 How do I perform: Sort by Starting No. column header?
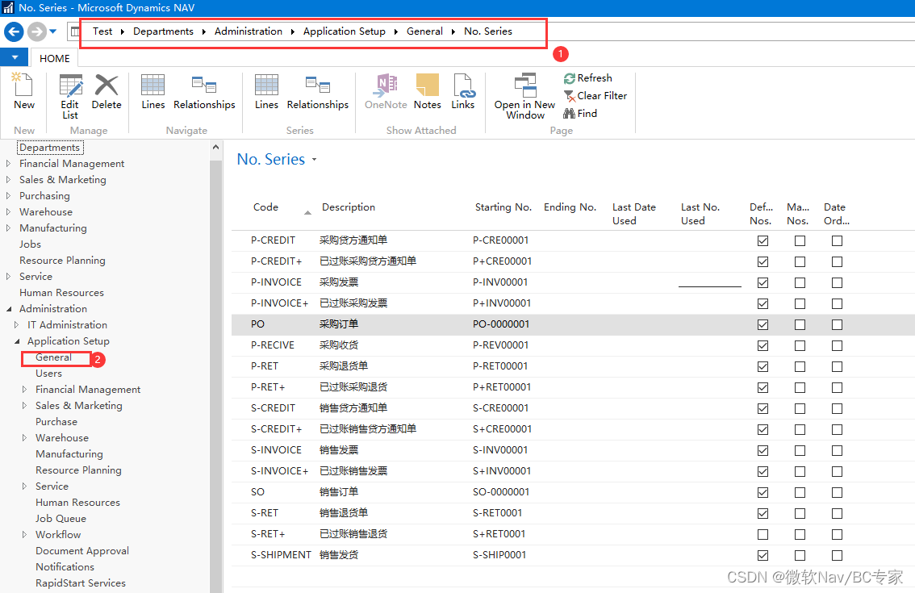coord(503,207)
